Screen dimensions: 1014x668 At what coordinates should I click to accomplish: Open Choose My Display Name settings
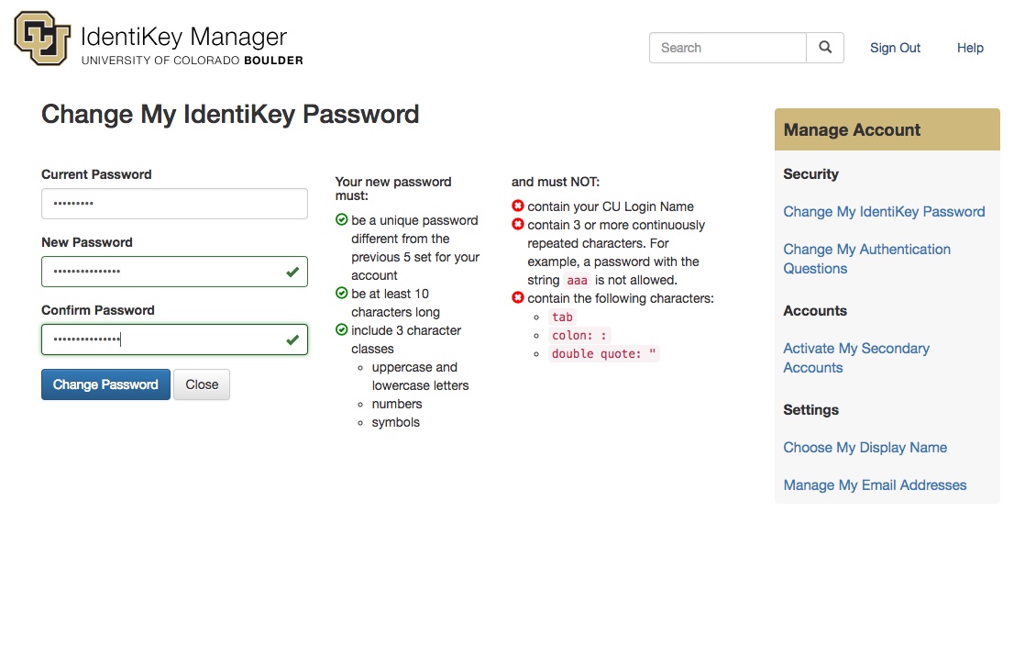[x=865, y=448]
